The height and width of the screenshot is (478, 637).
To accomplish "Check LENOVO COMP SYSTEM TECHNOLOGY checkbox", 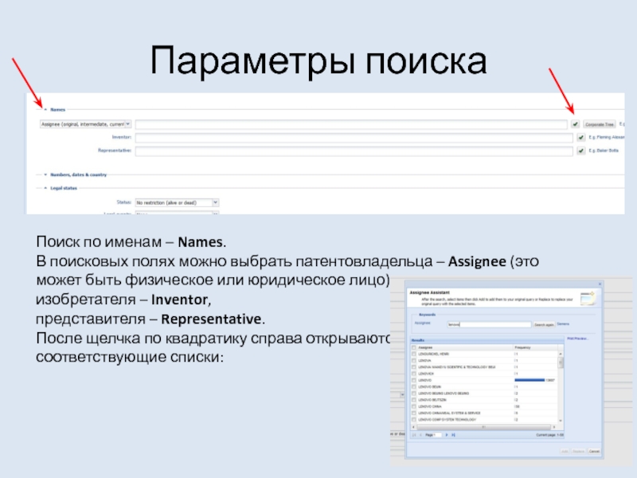I will click(x=414, y=420).
